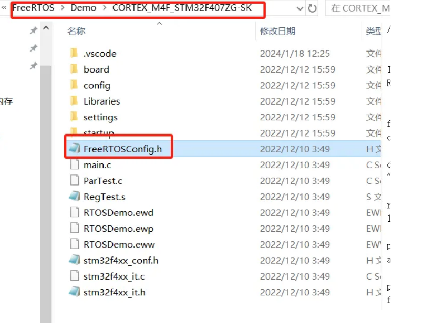
Task: Expand the address bar history dropdown
Action: pos(300,9)
